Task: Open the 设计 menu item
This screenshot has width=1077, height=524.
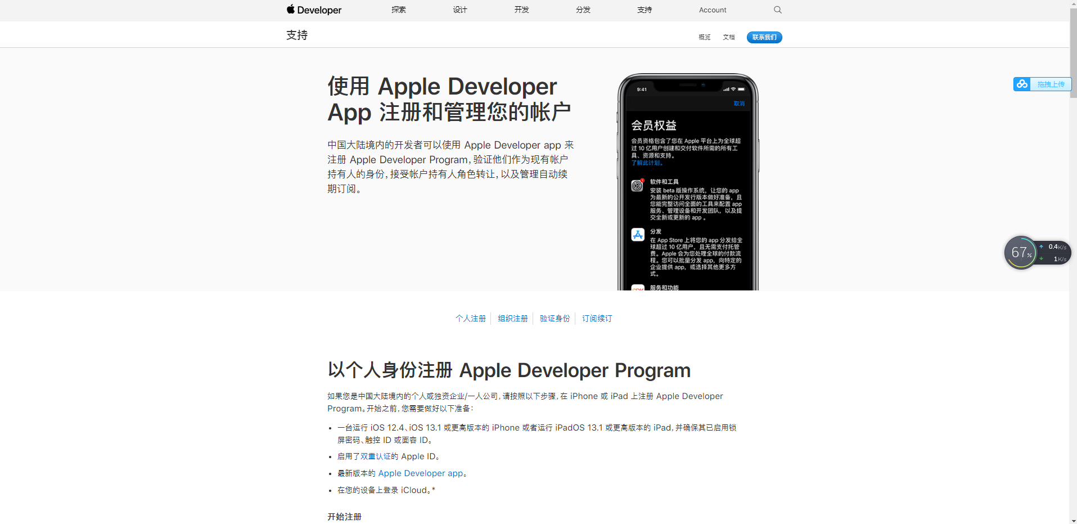Action: point(460,10)
